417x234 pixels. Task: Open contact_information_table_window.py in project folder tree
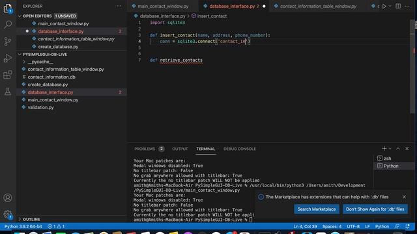coord(72,70)
